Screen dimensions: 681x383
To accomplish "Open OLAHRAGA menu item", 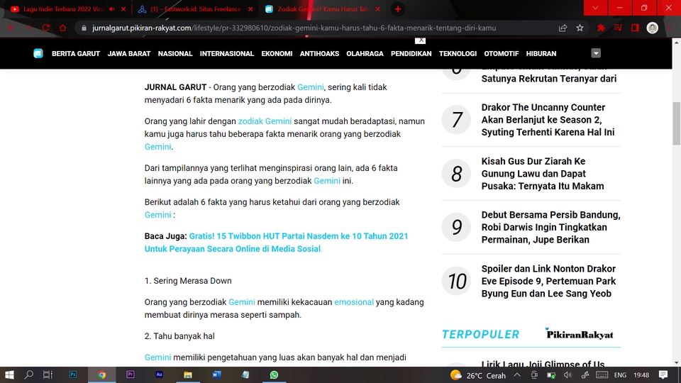I will (x=365, y=53).
